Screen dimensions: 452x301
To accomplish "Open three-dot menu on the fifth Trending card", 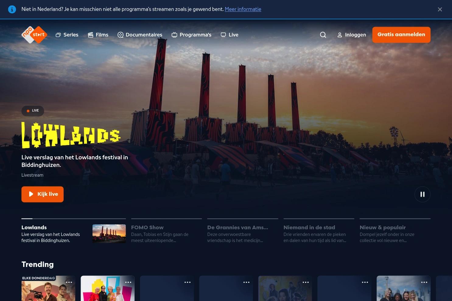I will click(306, 282).
